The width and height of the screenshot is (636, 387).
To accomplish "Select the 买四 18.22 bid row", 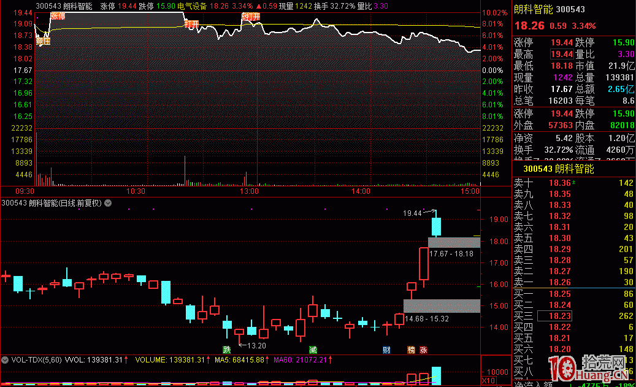I will [573, 327].
